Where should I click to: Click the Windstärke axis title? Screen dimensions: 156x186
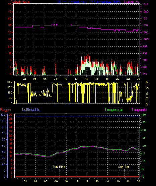click(20, 2)
